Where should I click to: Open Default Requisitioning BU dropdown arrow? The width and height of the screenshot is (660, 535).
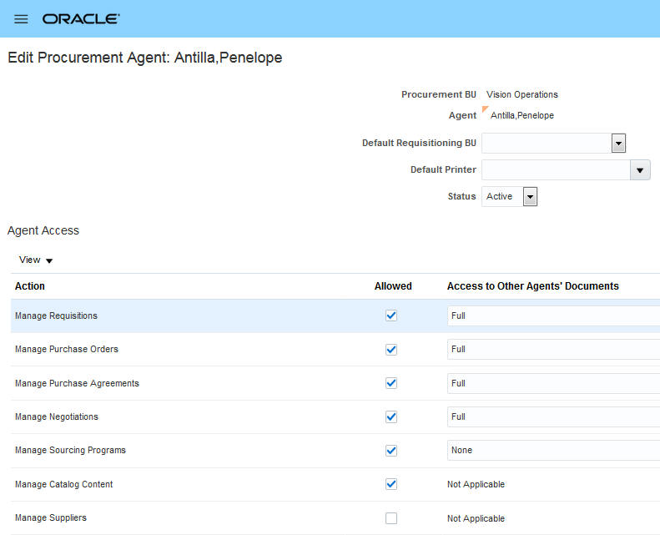618,143
